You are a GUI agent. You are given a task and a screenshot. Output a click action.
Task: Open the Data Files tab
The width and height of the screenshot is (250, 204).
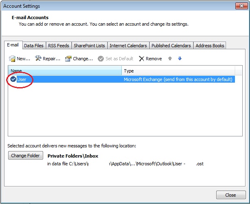34,46
